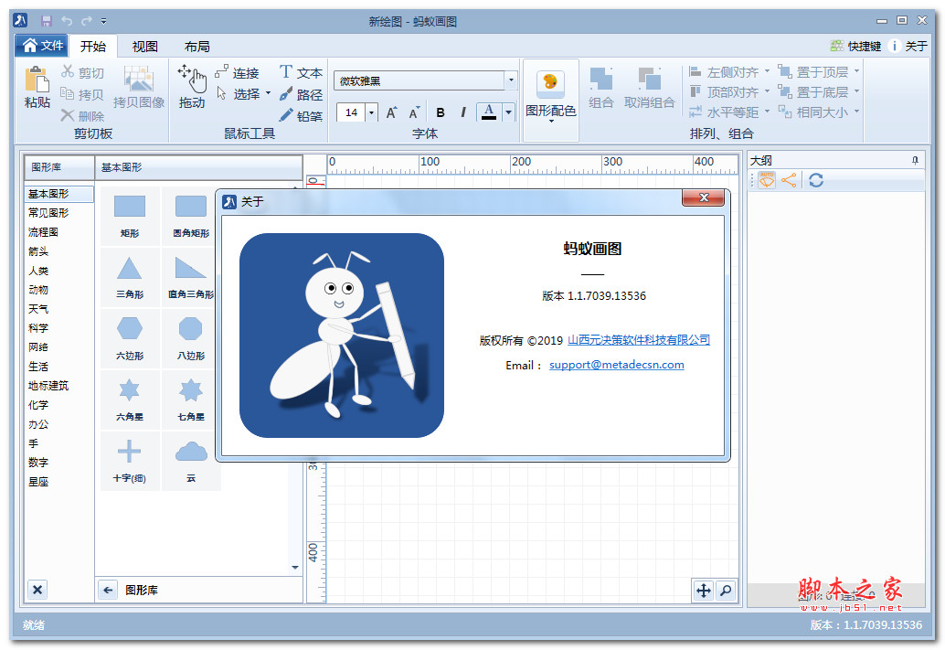Open the 顶部对齐 align top dropdown
This screenshot has height=650, width=945.
(x=767, y=91)
